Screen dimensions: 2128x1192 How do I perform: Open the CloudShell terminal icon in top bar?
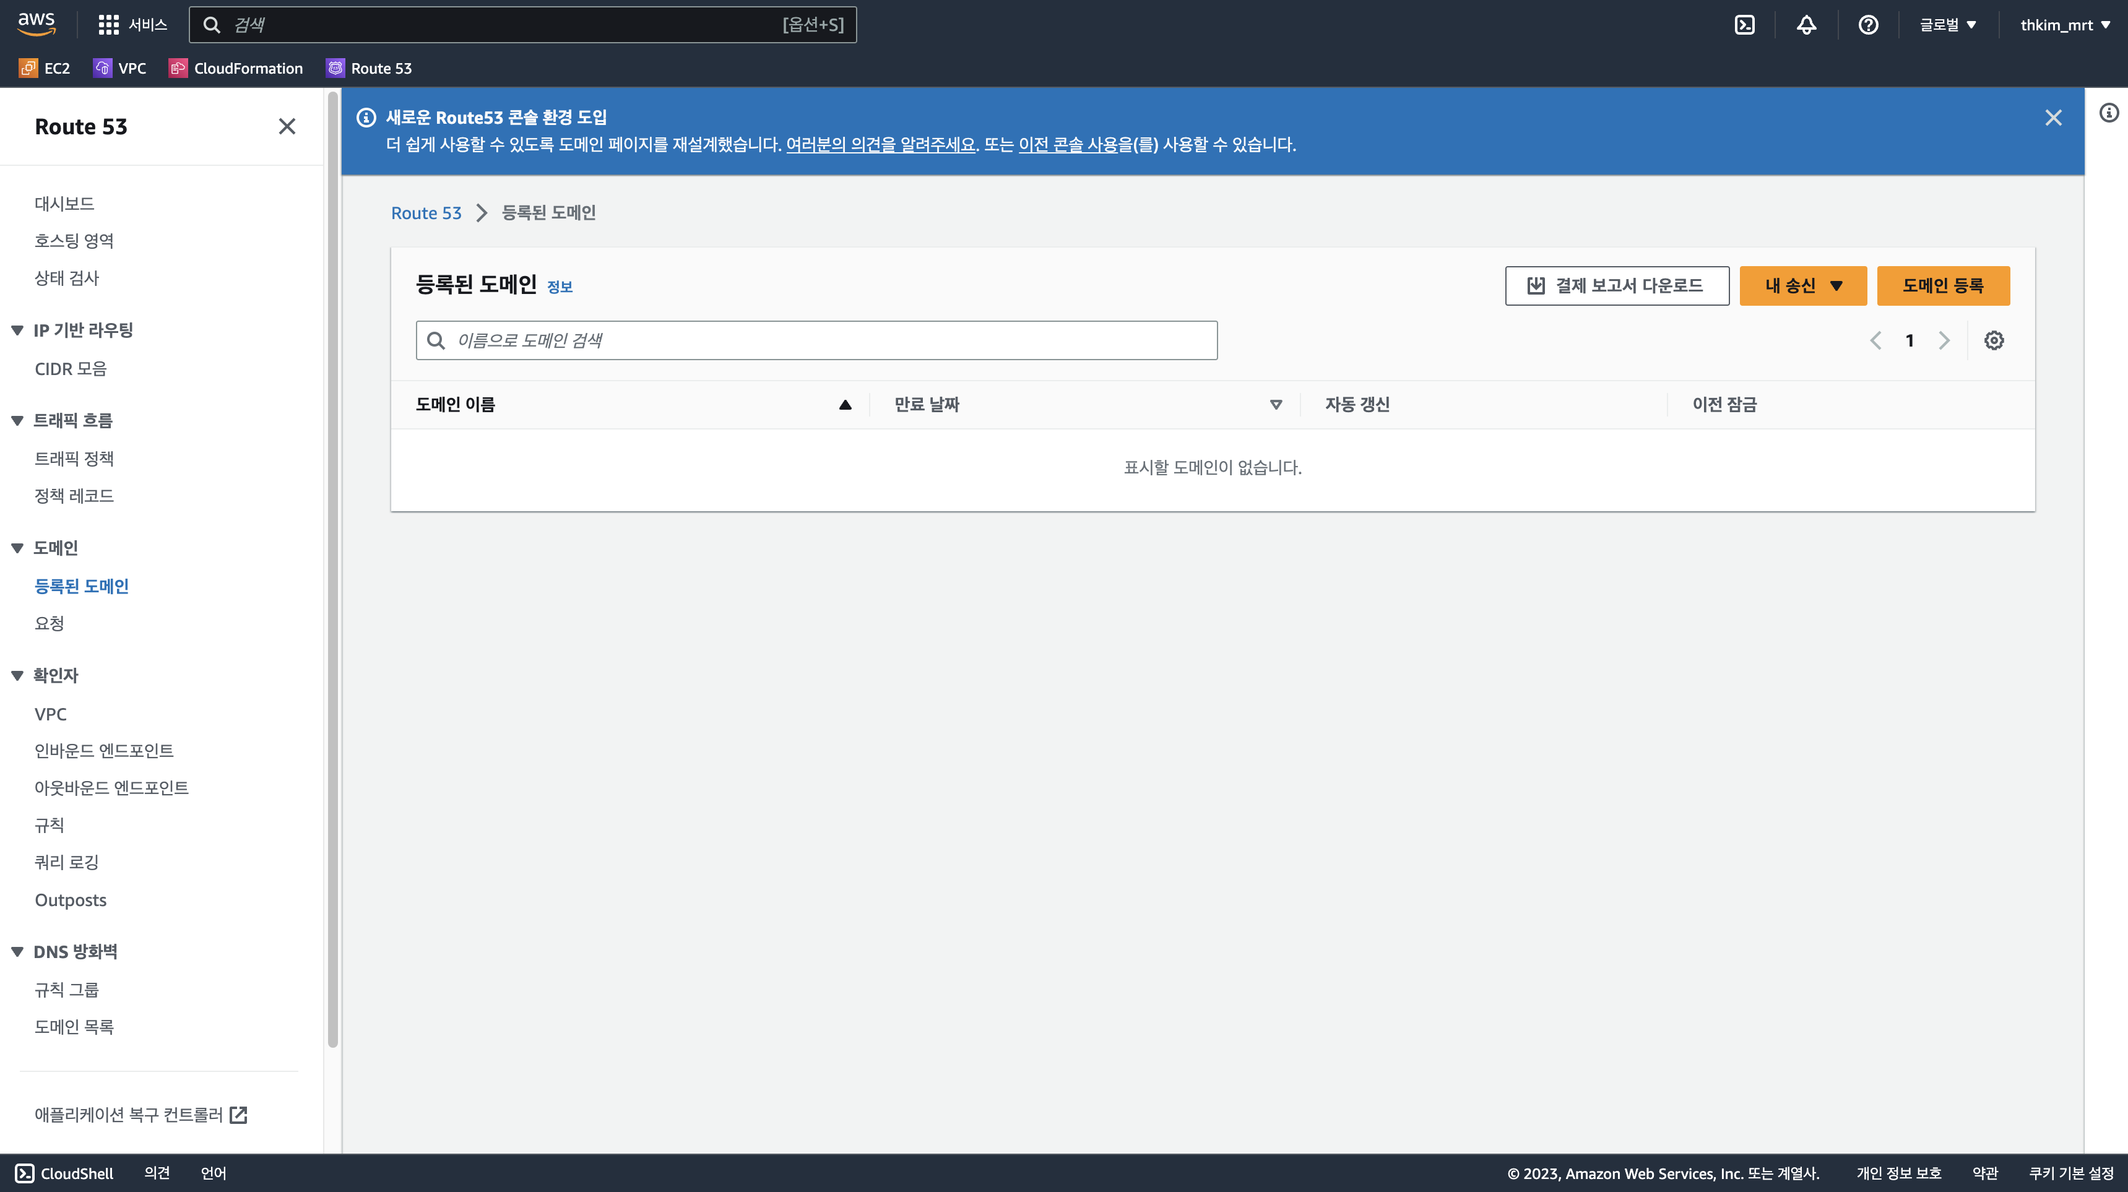(x=1744, y=25)
